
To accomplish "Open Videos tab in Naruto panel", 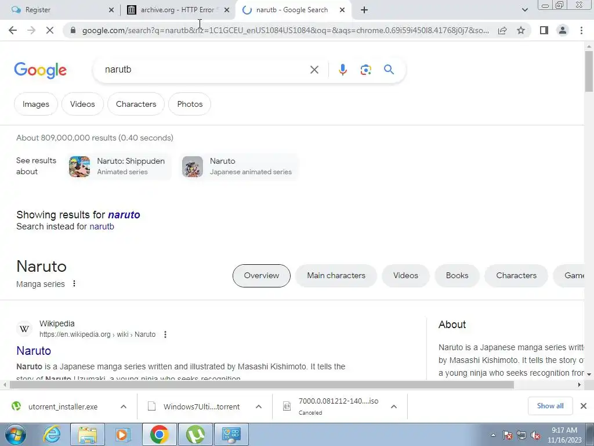I will point(405,276).
